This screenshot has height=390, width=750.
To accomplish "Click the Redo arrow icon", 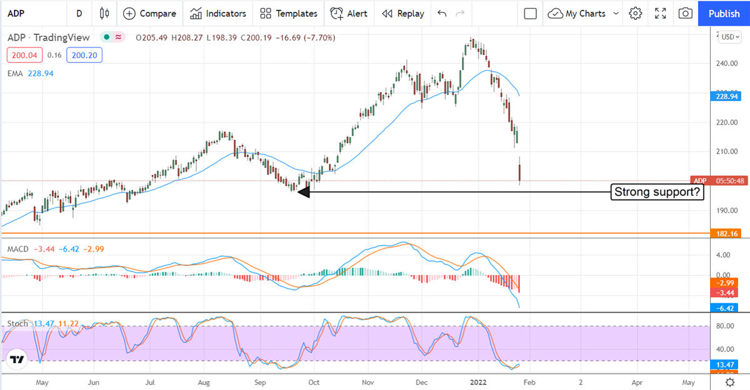I will [461, 13].
